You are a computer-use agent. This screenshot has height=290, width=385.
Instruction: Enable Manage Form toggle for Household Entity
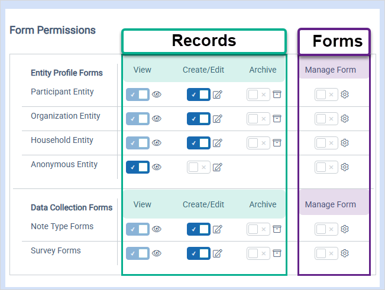[x=326, y=143]
